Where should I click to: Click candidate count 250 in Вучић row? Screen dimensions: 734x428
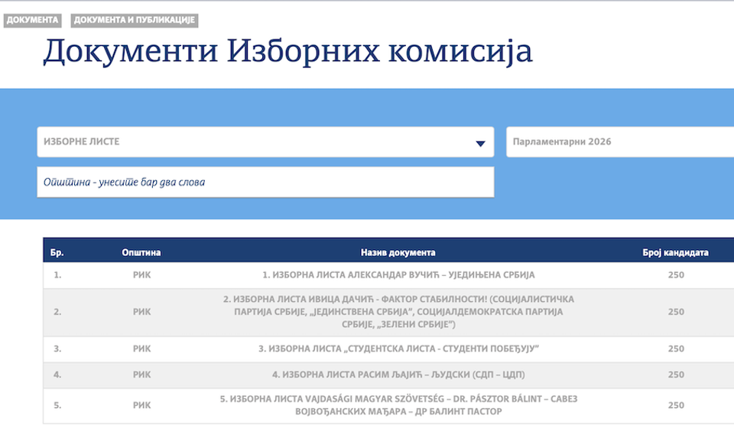[676, 275]
